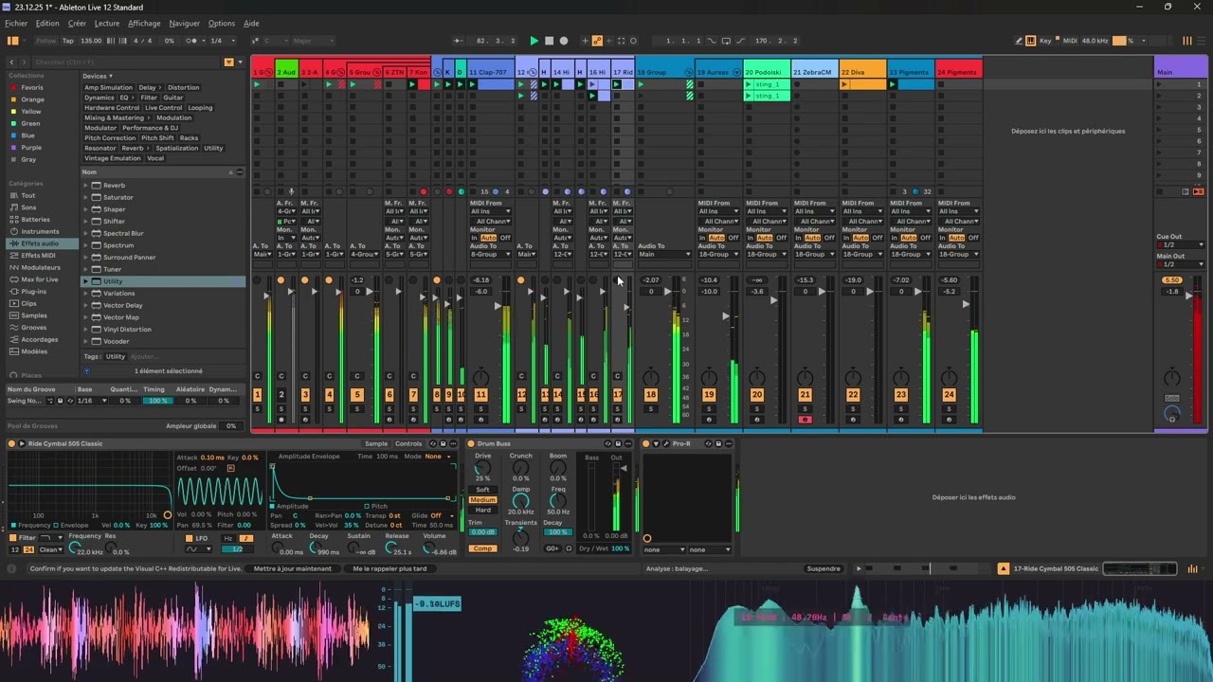Select the 22 Diva track header
The height and width of the screenshot is (682, 1213).
click(x=862, y=72)
